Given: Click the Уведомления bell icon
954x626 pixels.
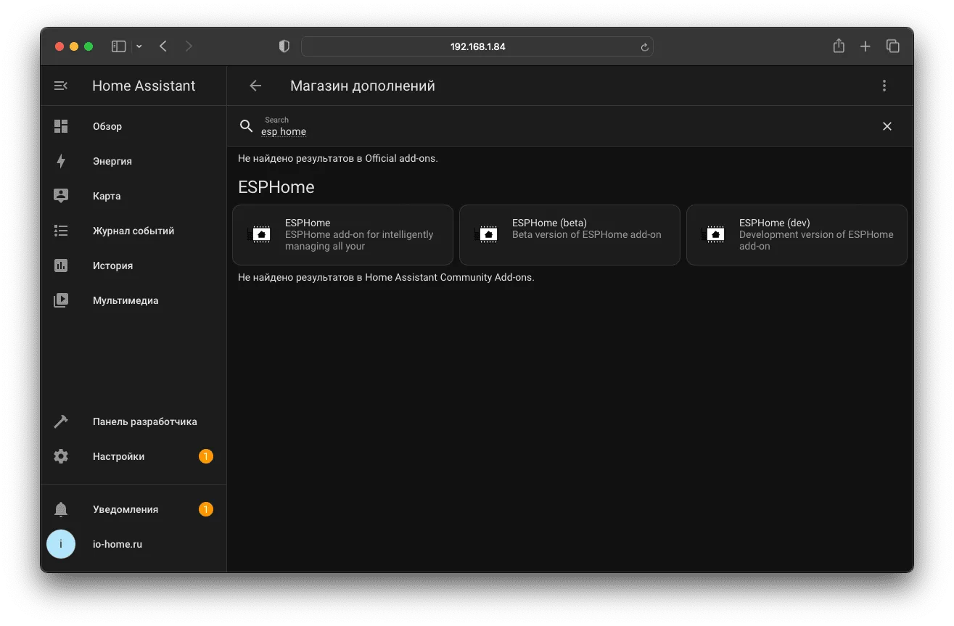Looking at the screenshot, I should tap(61, 509).
